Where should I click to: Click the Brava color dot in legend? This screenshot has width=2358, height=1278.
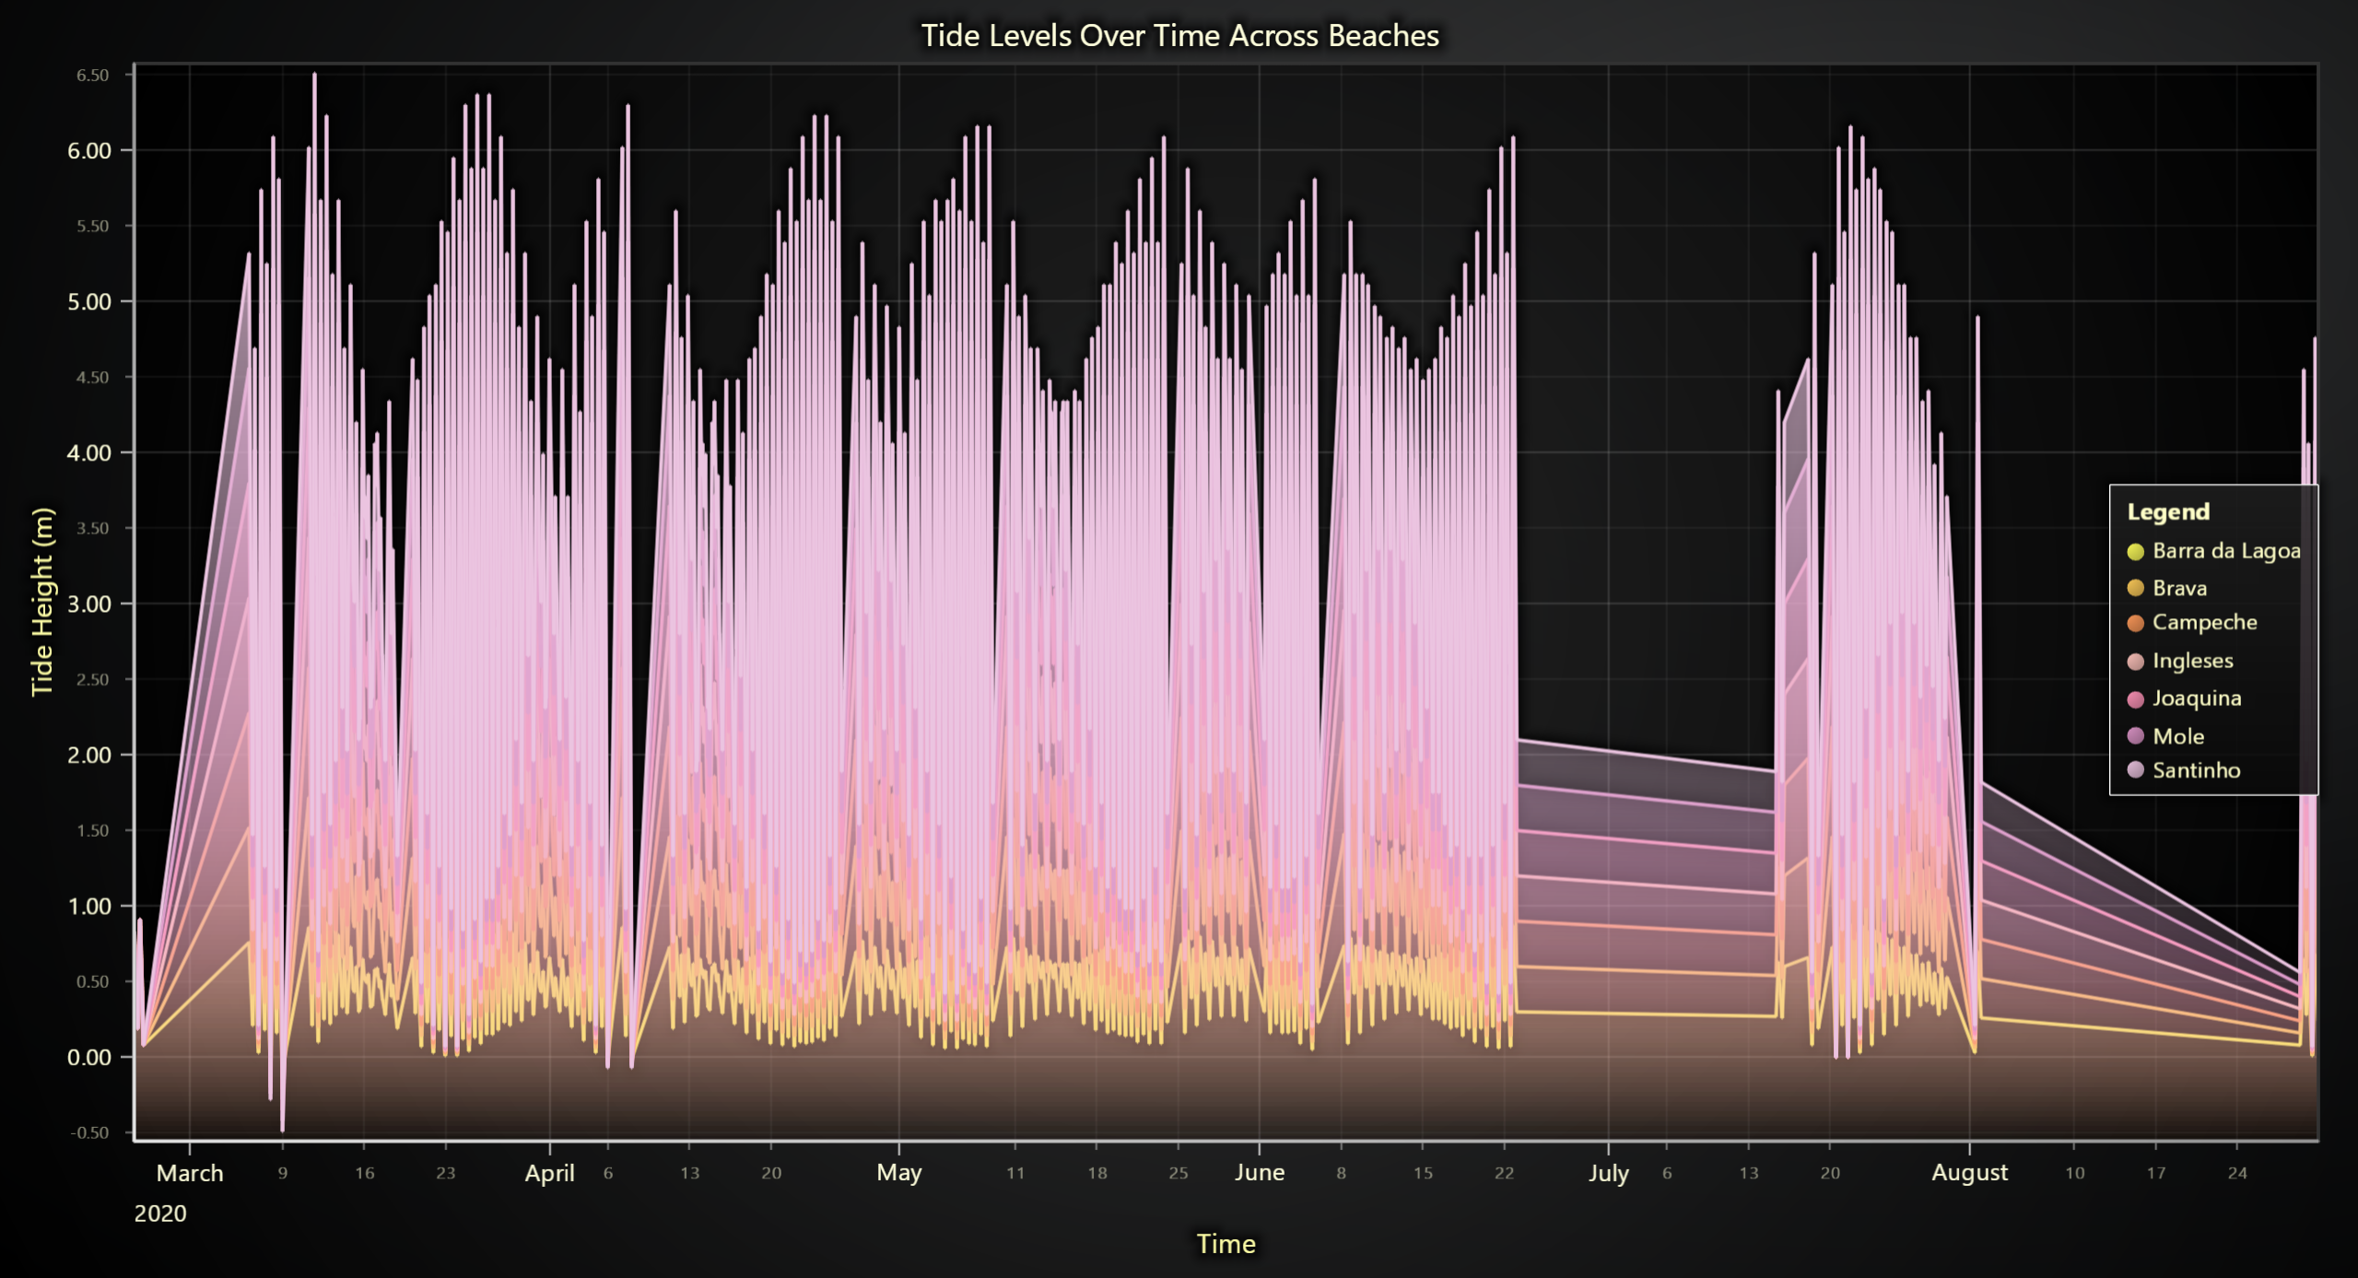click(2135, 588)
